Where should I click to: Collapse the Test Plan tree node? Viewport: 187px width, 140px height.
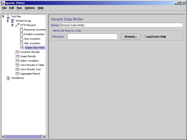click(3, 16)
